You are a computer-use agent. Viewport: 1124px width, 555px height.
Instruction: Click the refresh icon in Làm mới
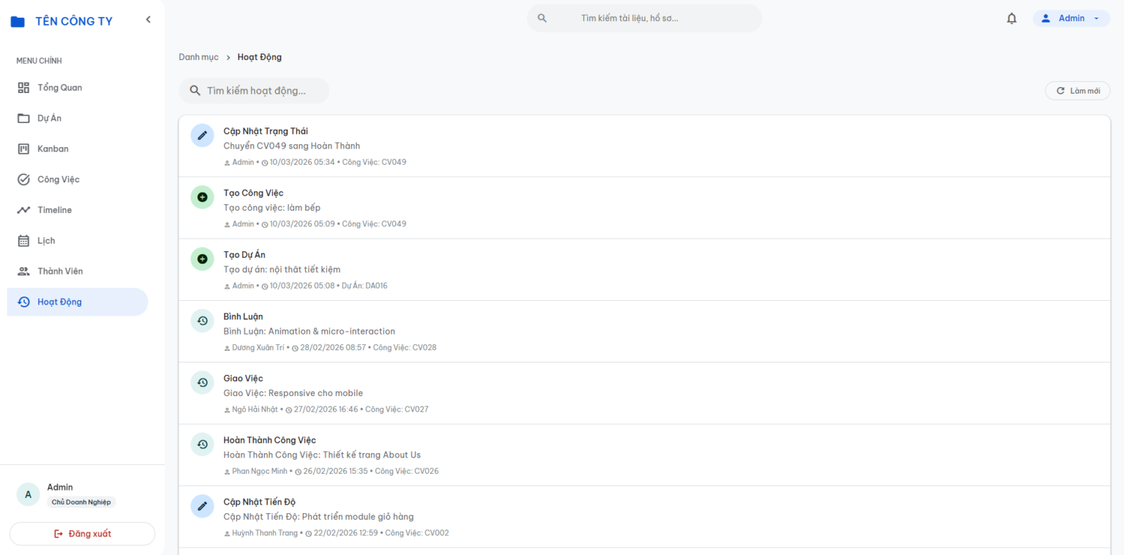(1060, 91)
